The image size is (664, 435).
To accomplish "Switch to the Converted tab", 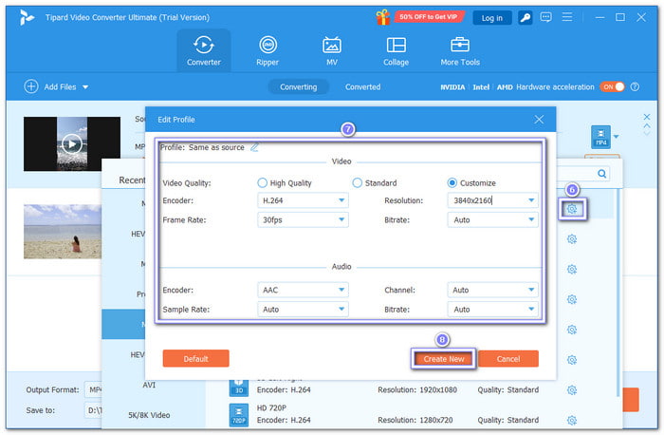I will [x=362, y=86].
